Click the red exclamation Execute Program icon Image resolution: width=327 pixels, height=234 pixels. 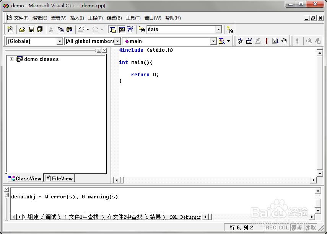click(266, 41)
